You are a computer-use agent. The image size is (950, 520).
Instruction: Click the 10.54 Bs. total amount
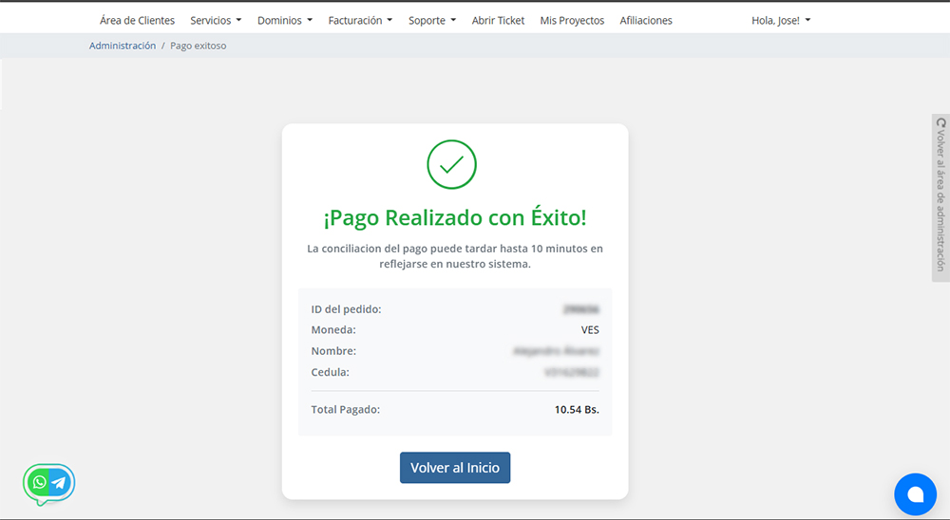[x=577, y=410]
